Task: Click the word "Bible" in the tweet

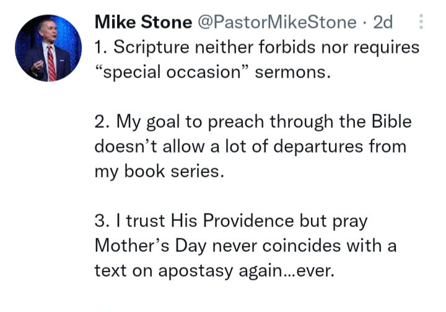Action: coord(390,122)
